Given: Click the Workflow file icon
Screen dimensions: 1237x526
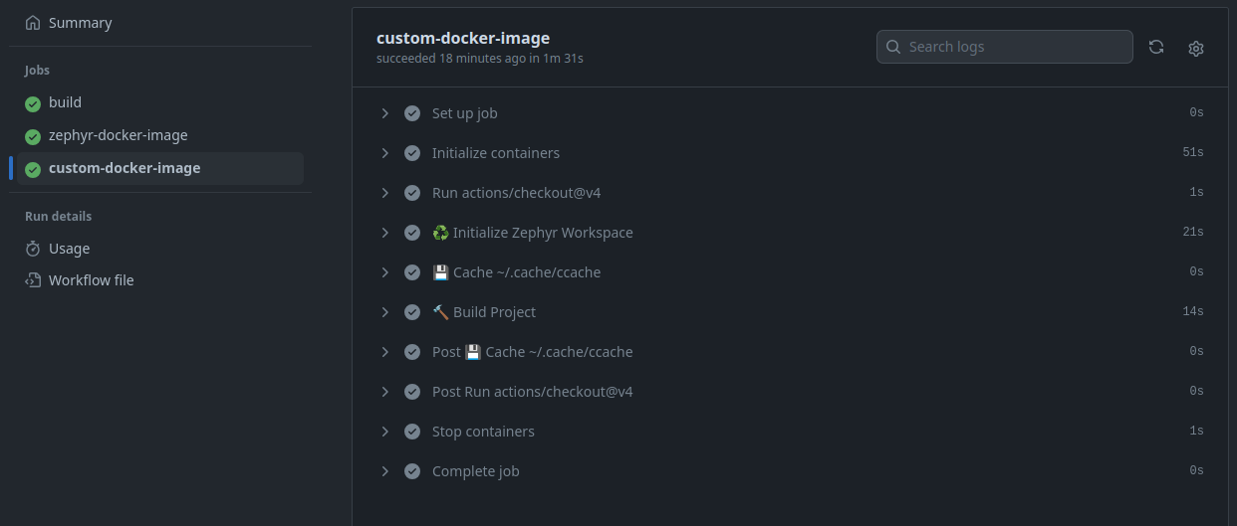Looking at the screenshot, I should click(x=33, y=280).
